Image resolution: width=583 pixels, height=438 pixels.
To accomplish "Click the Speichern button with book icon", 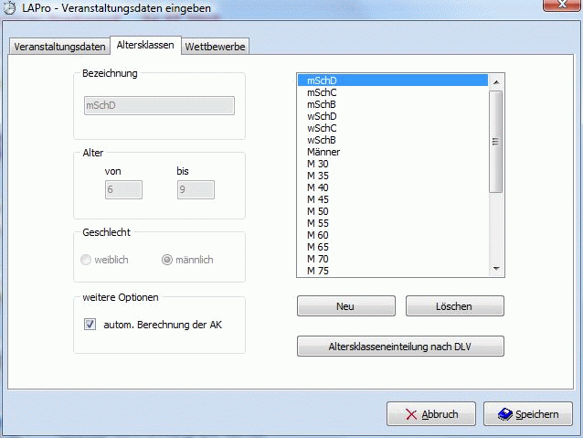I will (528, 414).
